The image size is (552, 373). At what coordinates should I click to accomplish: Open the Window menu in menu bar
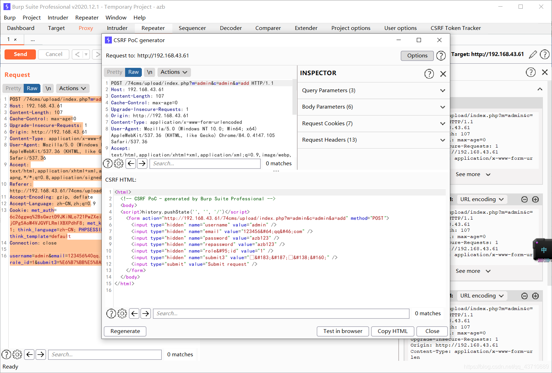pyautogui.click(x=116, y=18)
